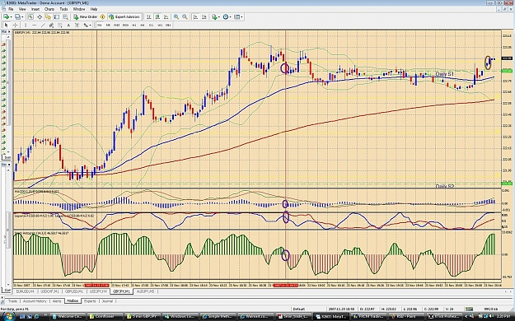Switch to the AUDJPY,M5 chart tab
515x321 pixels.
click(146, 291)
